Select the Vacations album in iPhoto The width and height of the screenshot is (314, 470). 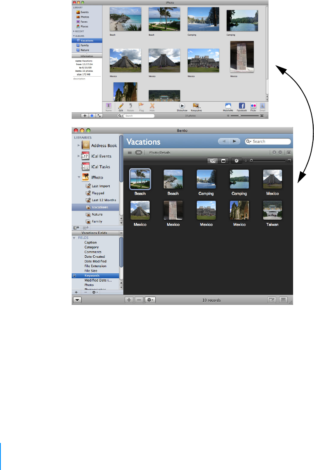(87, 41)
